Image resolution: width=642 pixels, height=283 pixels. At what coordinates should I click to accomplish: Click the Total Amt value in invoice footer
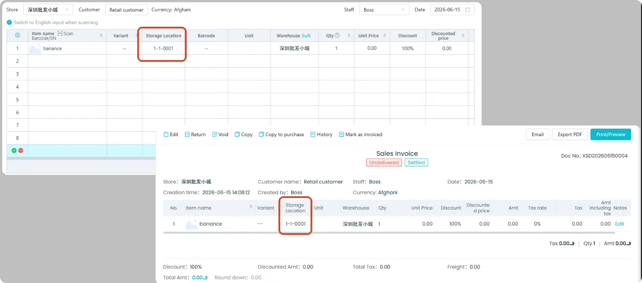point(200,278)
